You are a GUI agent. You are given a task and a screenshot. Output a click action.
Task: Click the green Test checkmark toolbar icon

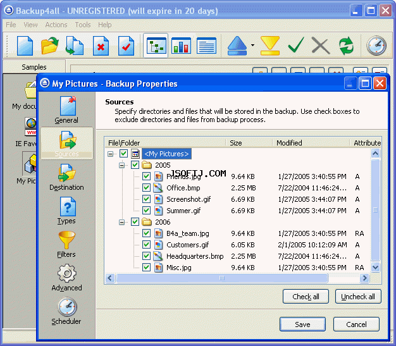point(296,45)
